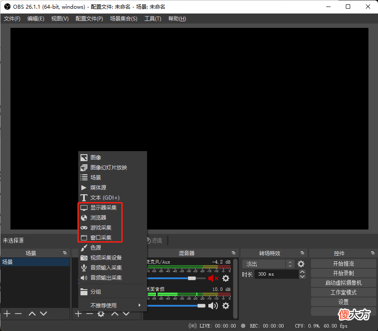Add a 场景 source from menu
The width and height of the screenshot is (378, 331).
pyautogui.click(x=113, y=177)
